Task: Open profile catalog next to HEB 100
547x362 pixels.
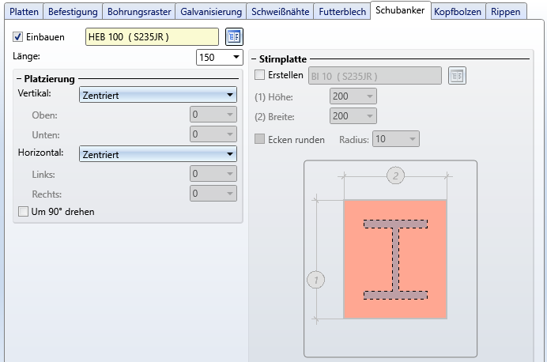Action: point(234,36)
